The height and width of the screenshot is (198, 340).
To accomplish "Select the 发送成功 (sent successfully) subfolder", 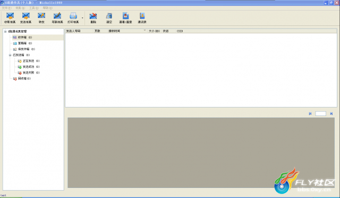I will (31, 67).
